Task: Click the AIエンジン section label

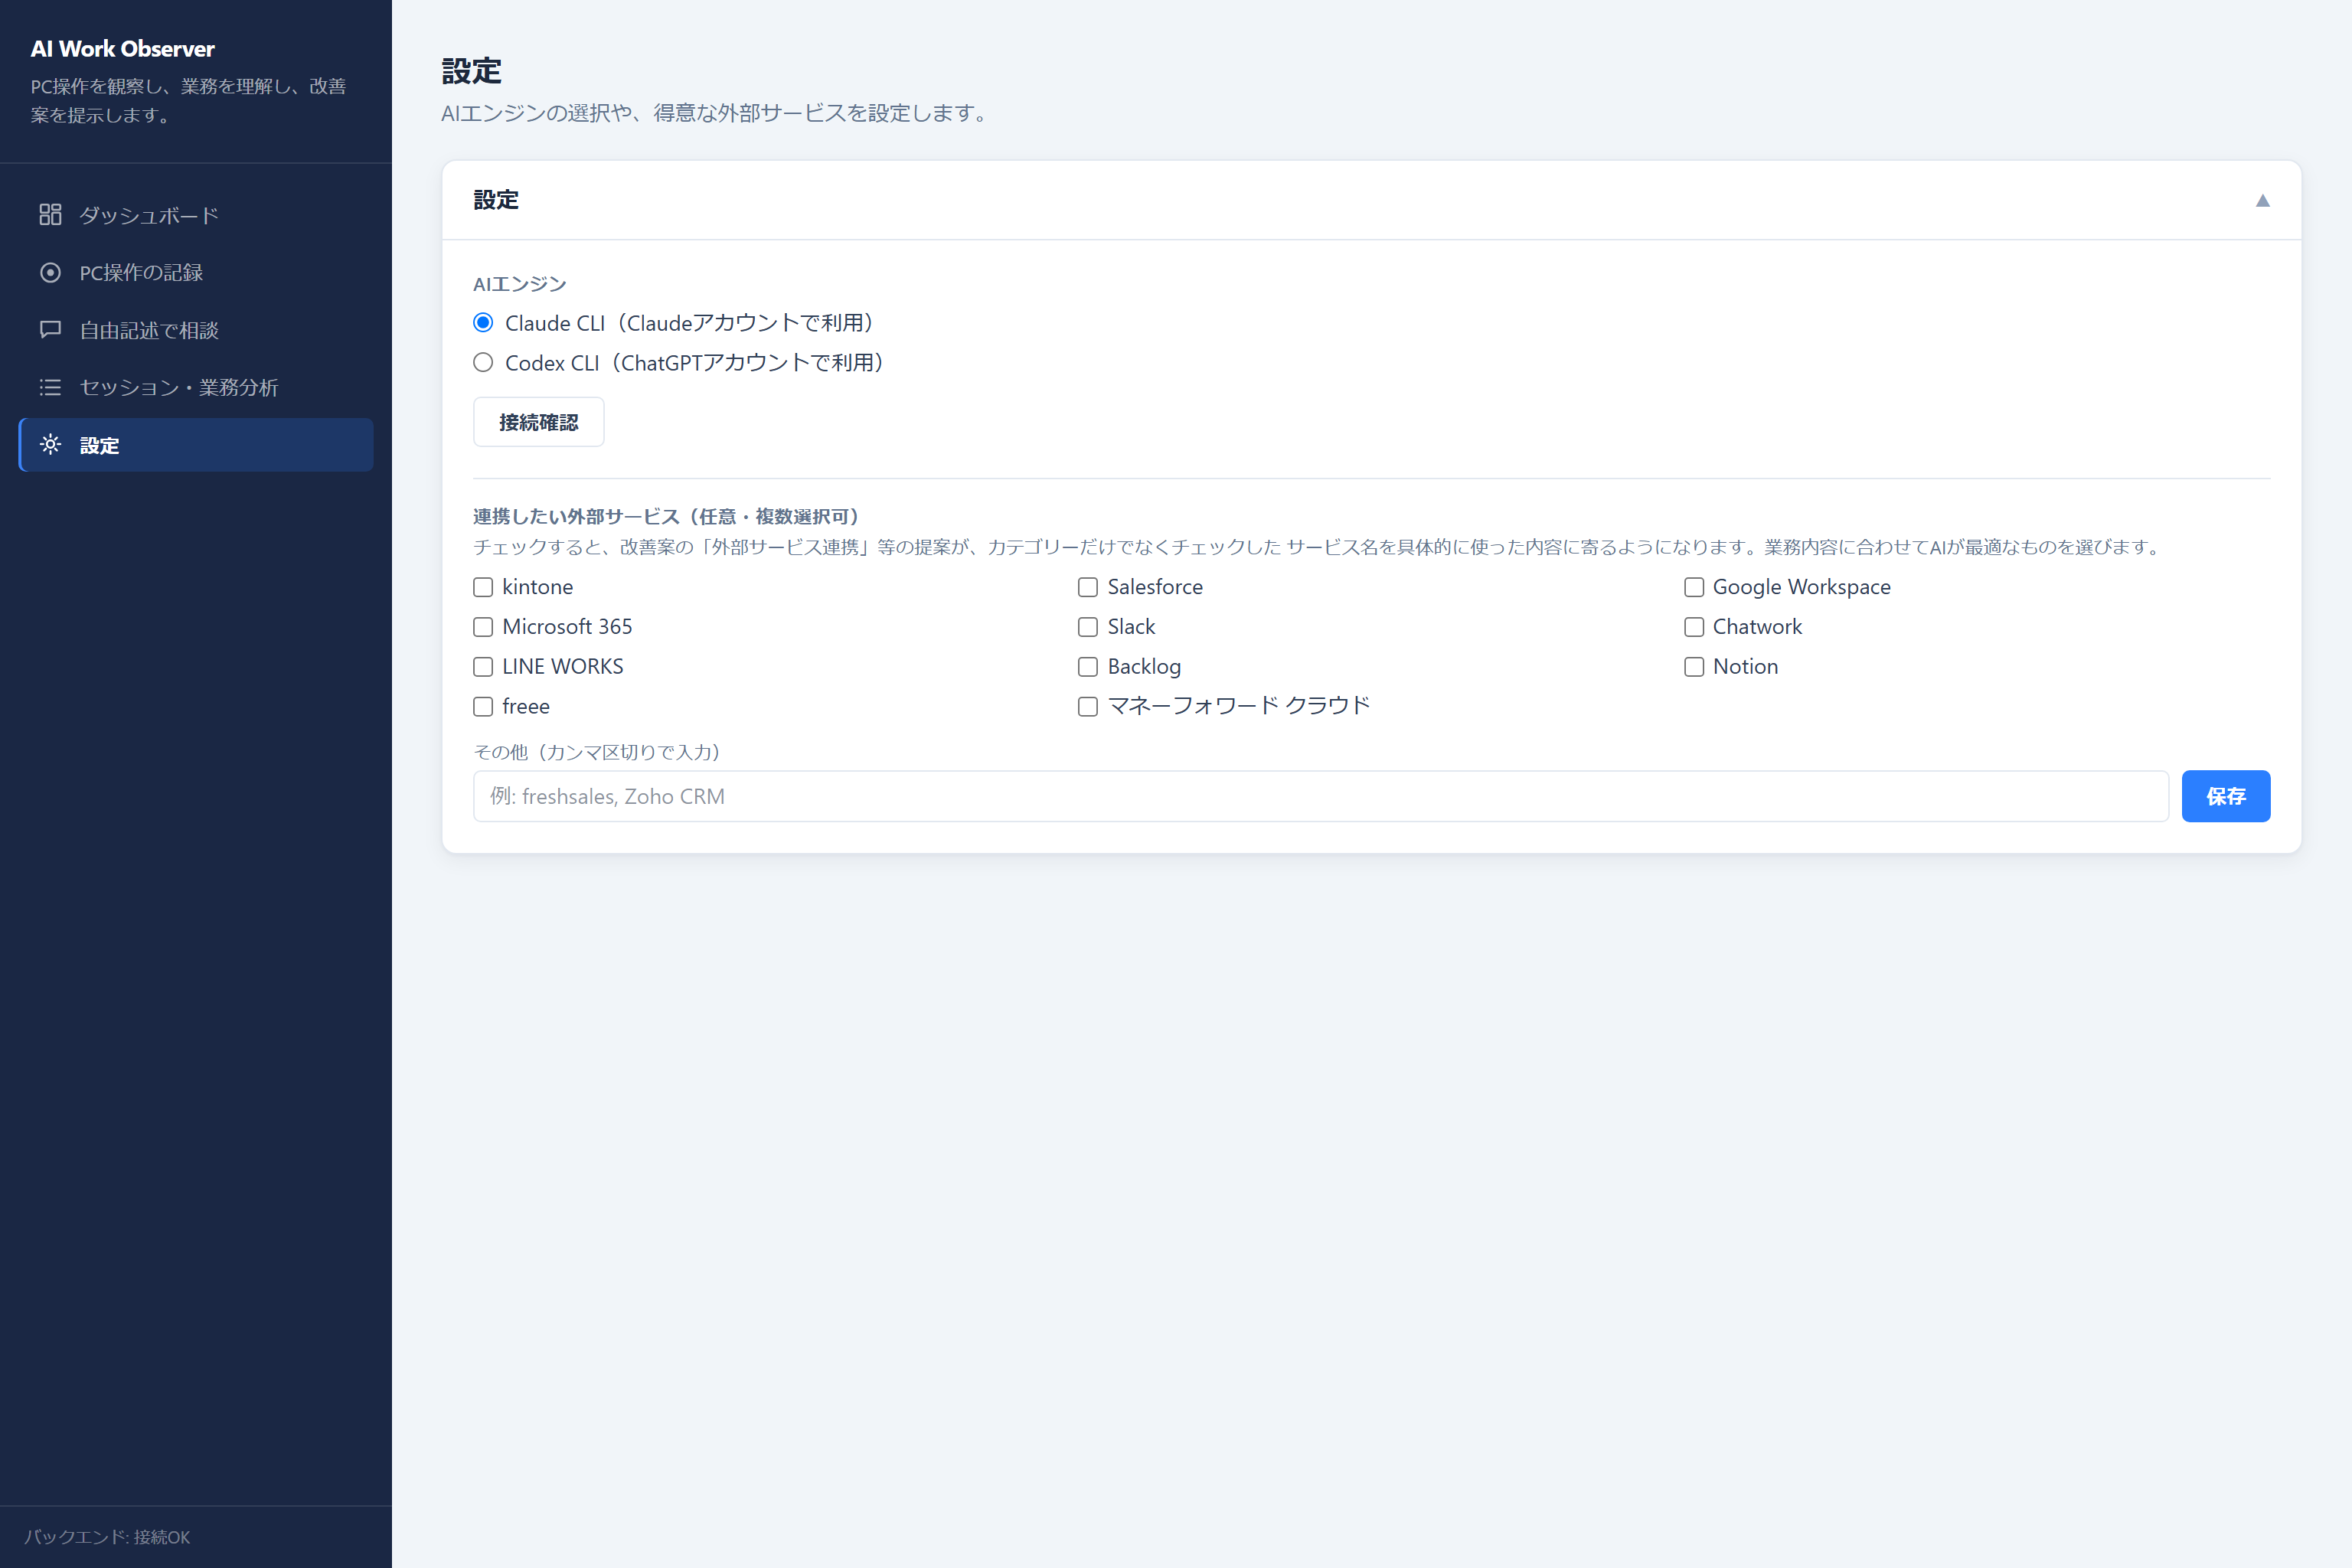Action: (x=520, y=284)
